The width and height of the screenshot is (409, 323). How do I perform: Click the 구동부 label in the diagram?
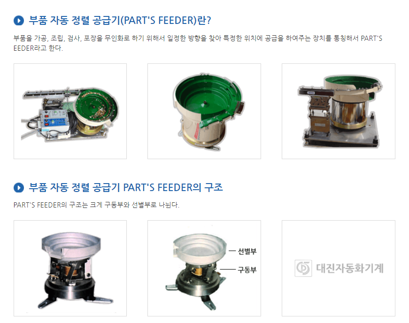tap(247, 269)
